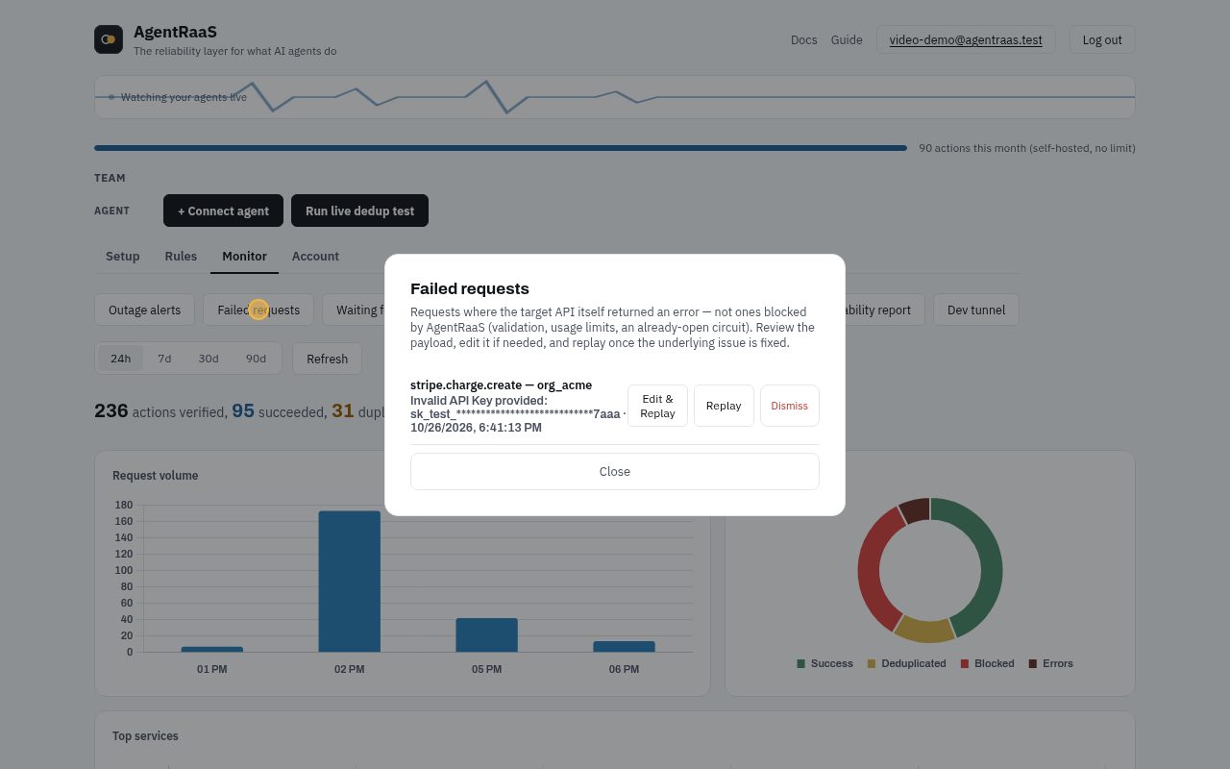The height and width of the screenshot is (769, 1230).
Task: Open the Account tab
Action: [315, 256]
